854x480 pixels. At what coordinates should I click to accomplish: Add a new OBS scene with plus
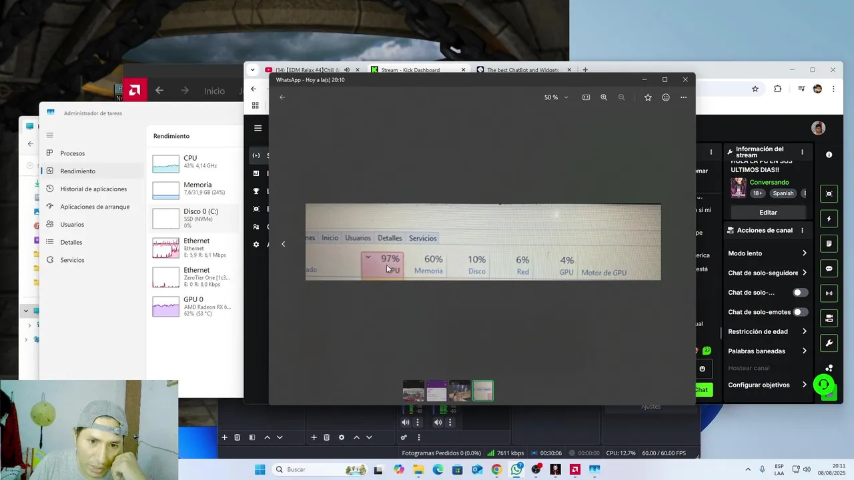pyautogui.click(x=224, y=437)
